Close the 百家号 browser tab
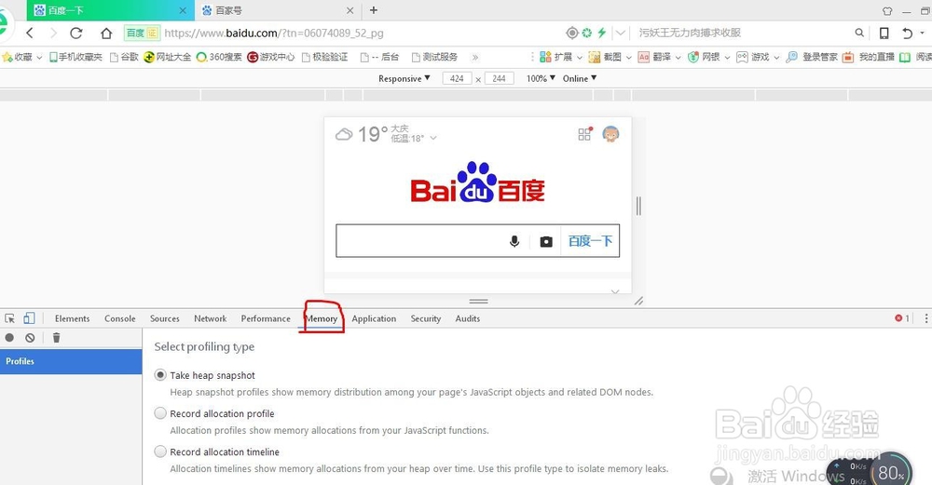The image size is (932, 485). pos(350,10)
